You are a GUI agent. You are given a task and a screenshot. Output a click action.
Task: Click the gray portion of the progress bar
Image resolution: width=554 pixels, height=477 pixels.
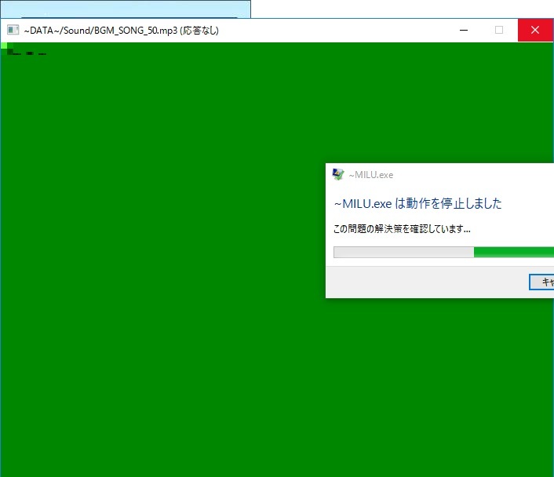pos(403,252)
